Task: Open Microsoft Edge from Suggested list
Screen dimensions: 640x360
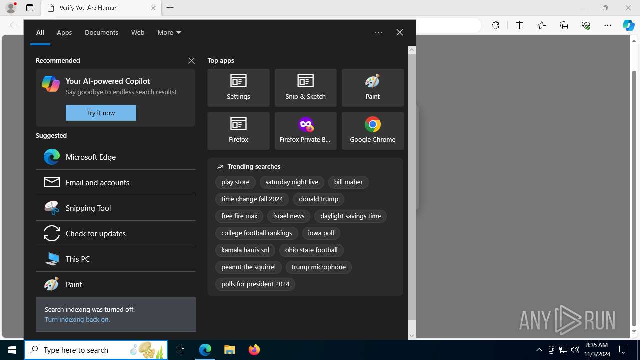Action: [x=115, y=157]
